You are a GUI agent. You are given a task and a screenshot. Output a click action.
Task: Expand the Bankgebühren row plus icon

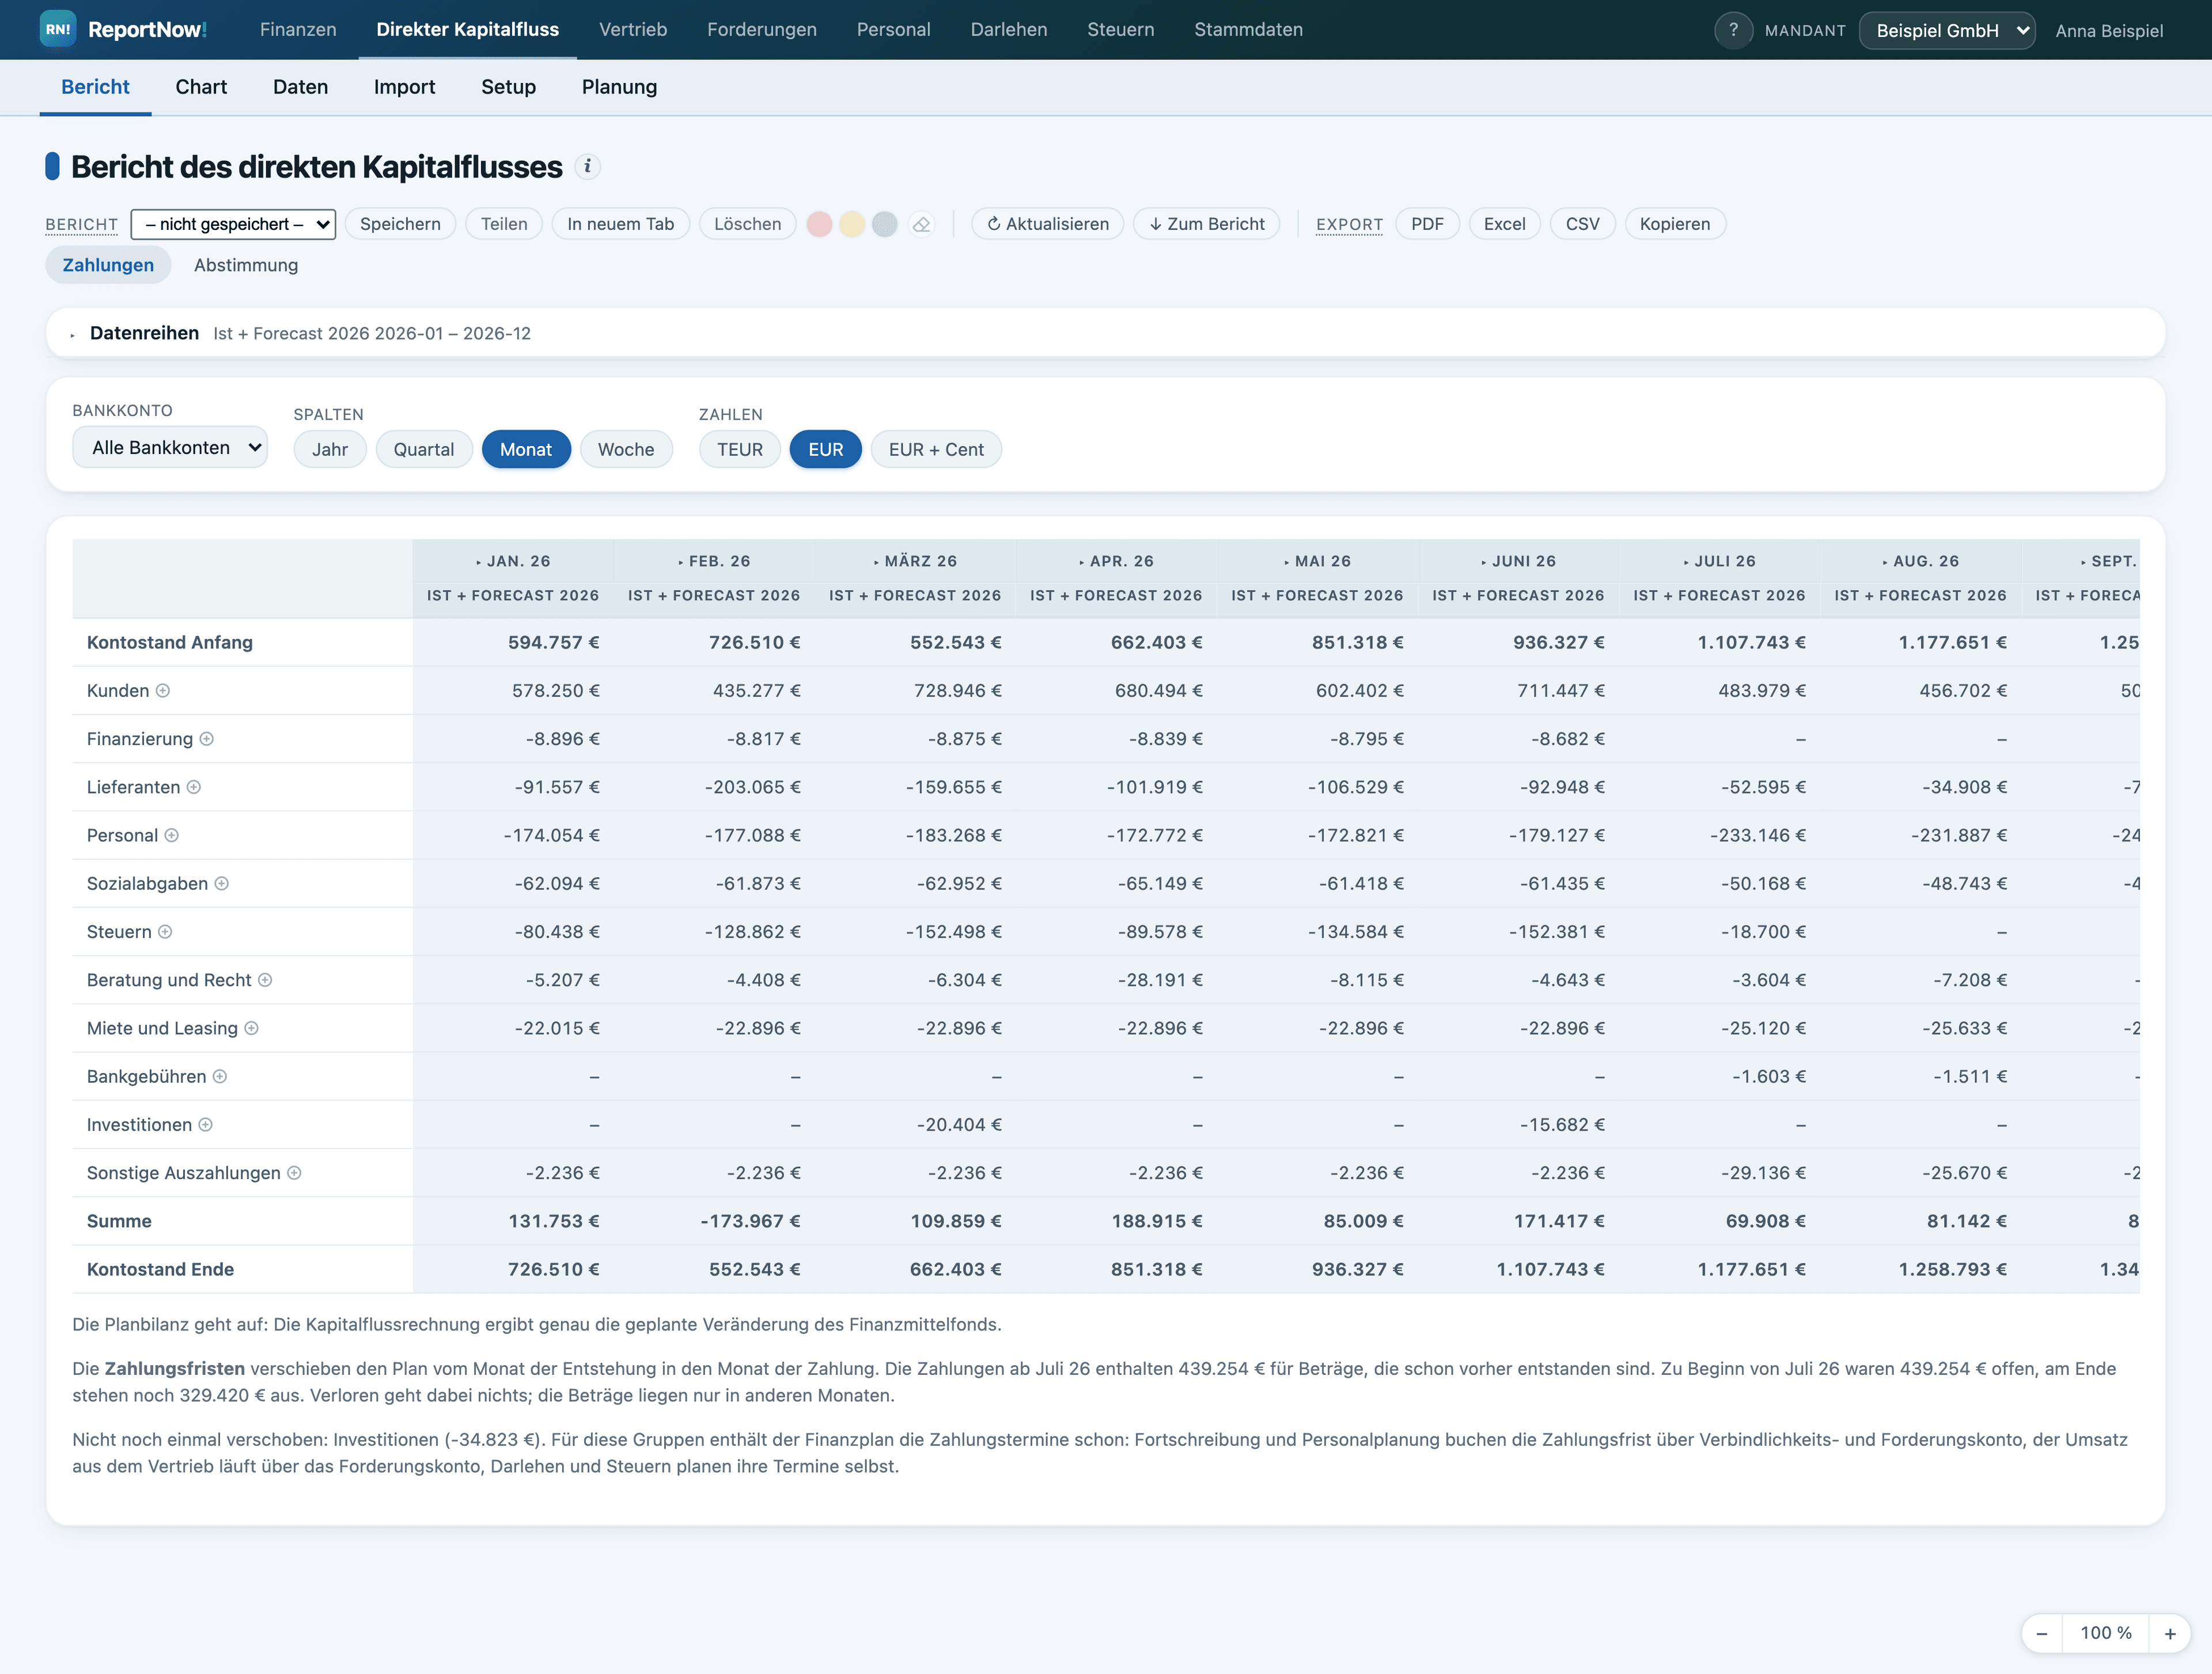(x=220, y=1076)
